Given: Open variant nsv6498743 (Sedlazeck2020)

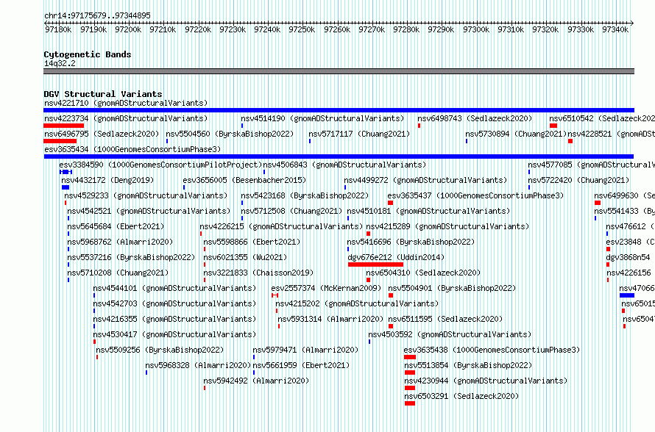Looking at the screenshot, I should coord(475,118).
